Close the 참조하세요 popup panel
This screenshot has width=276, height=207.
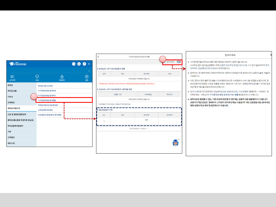(271, 55)
